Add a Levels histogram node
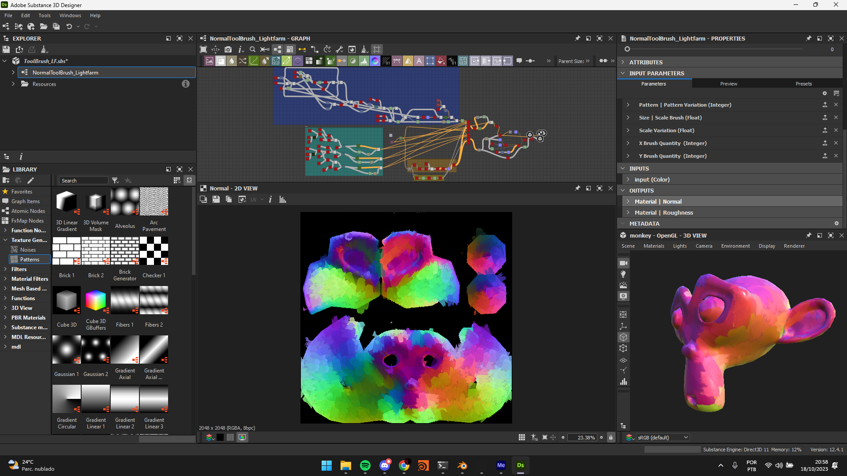 pyautogui.click(x=364, y=61)
